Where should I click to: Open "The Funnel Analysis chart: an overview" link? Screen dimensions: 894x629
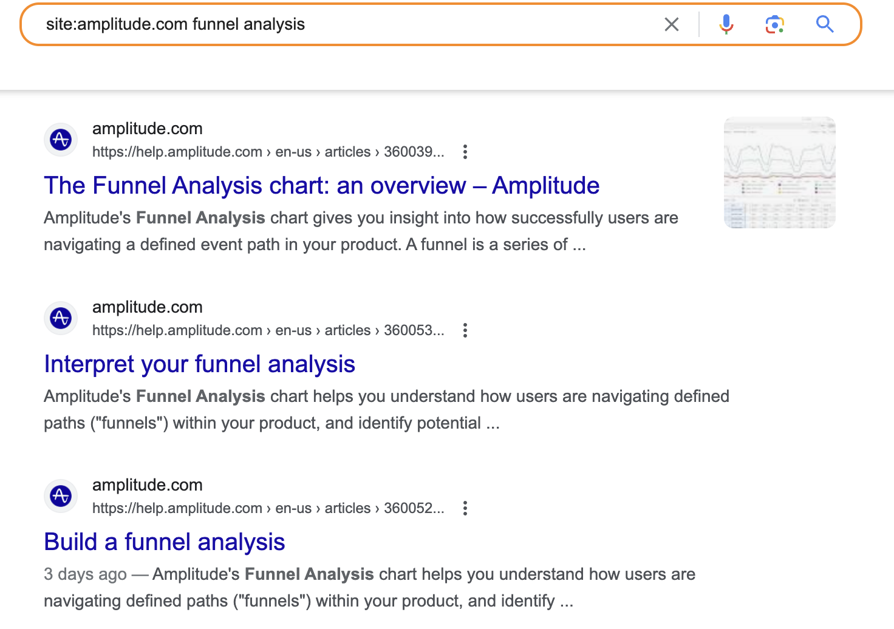[321, 186]
